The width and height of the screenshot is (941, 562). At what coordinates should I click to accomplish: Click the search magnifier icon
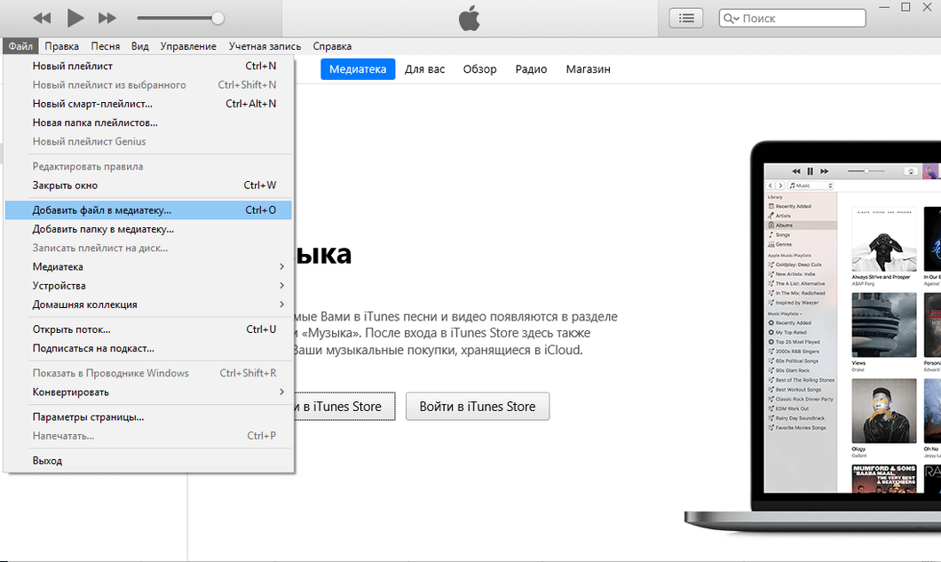[x=731, y=18]
